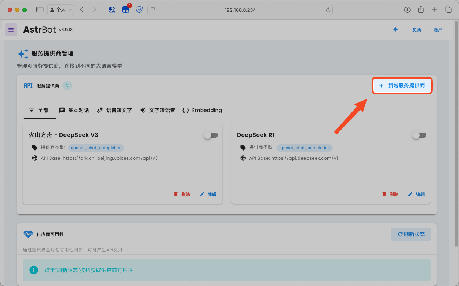Switch to 文字转语音 tab
The height and width of the screenshot is (286, 459).
coord(157,110)
